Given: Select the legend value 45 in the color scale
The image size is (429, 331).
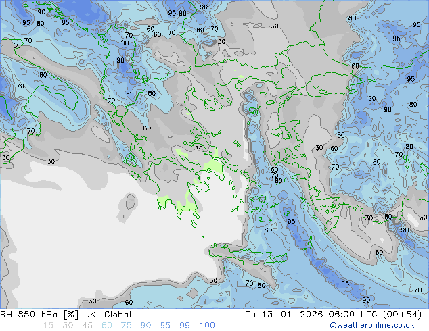Looking at the screenshot, I should [87, 326].
